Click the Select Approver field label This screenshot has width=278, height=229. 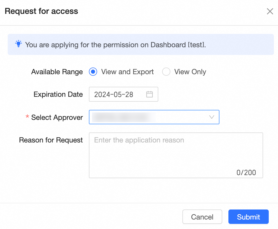click(57, 118)
